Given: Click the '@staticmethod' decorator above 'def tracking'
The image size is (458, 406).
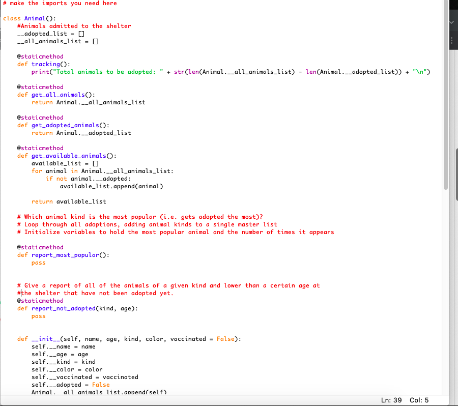Looking at the screenshot, I should [x=40, y=56].
